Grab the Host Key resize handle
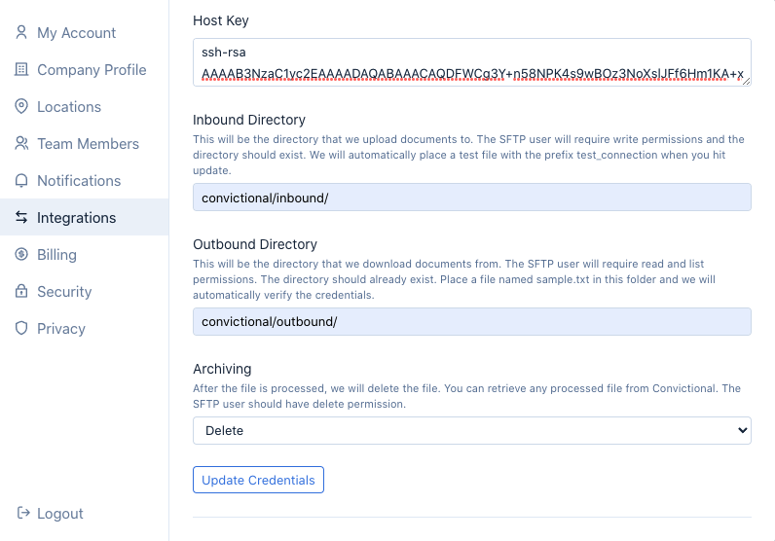The image size is (775, 541). click(746, 81)
